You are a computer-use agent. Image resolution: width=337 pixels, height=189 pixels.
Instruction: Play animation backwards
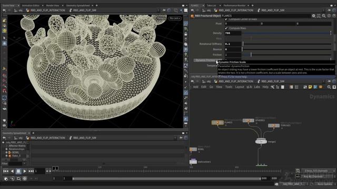tap(12, 171)
